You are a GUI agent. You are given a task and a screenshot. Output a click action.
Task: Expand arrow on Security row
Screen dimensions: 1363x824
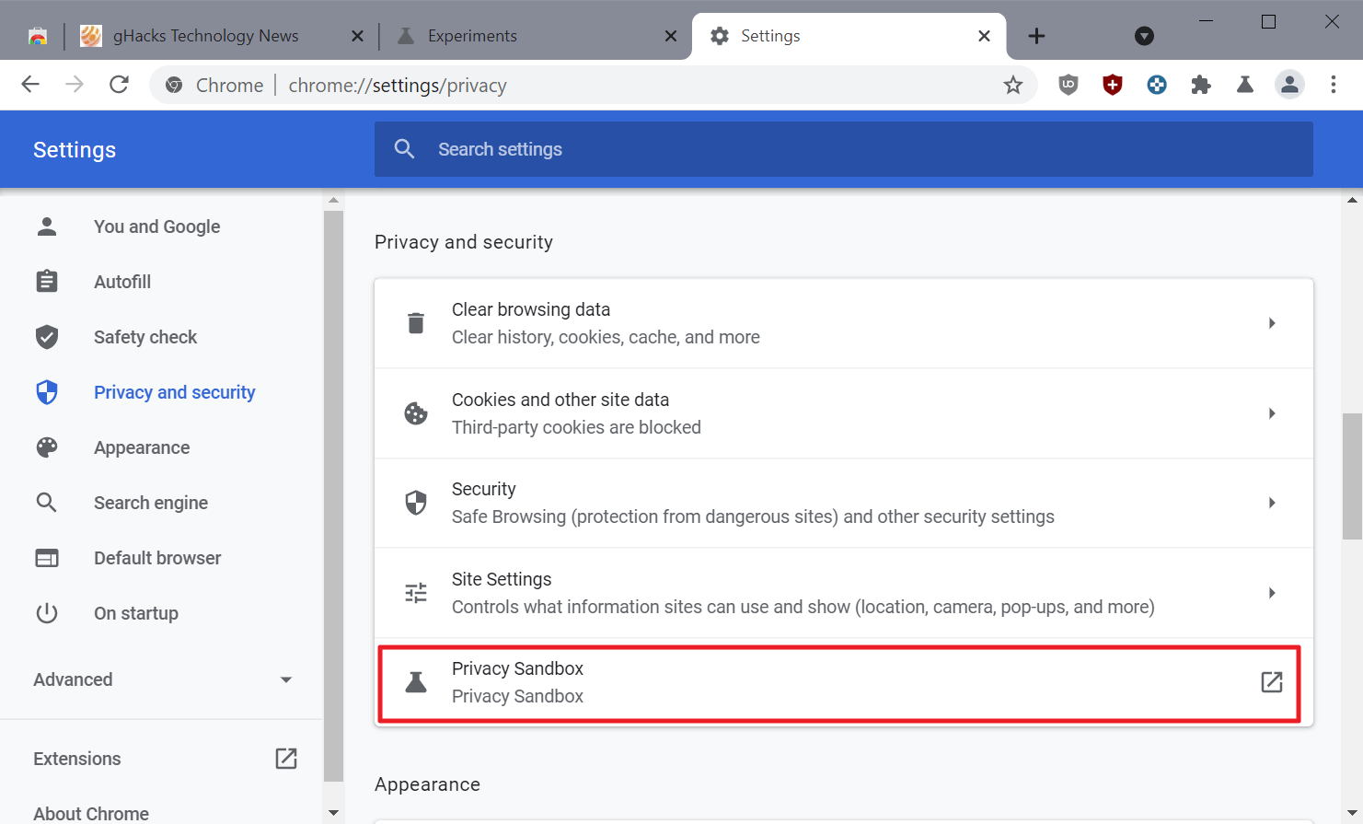1272,503
